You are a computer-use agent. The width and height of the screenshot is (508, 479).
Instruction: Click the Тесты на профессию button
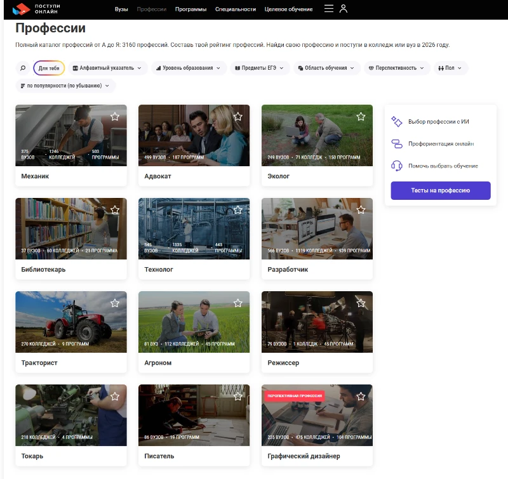click(x=441, y=190)
